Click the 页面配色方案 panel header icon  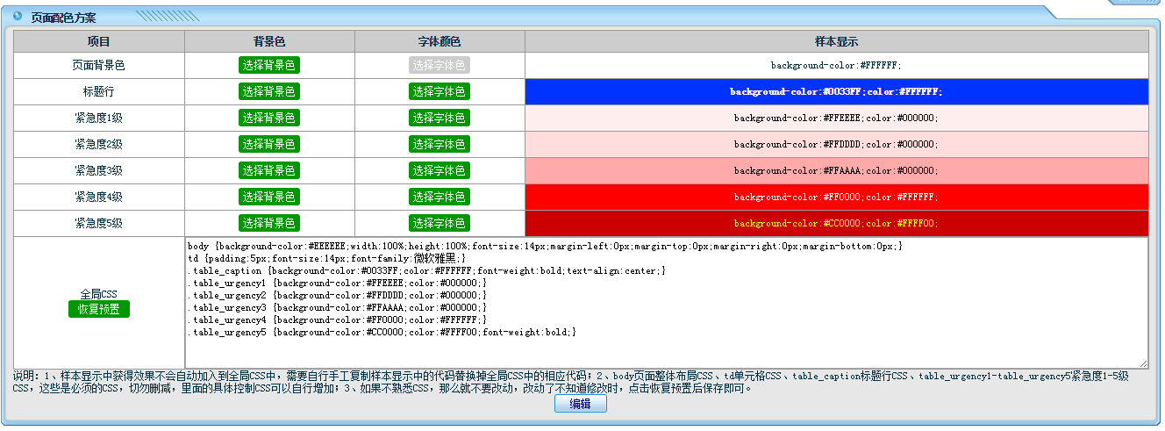pyautogui.click(x=18, y=16)
